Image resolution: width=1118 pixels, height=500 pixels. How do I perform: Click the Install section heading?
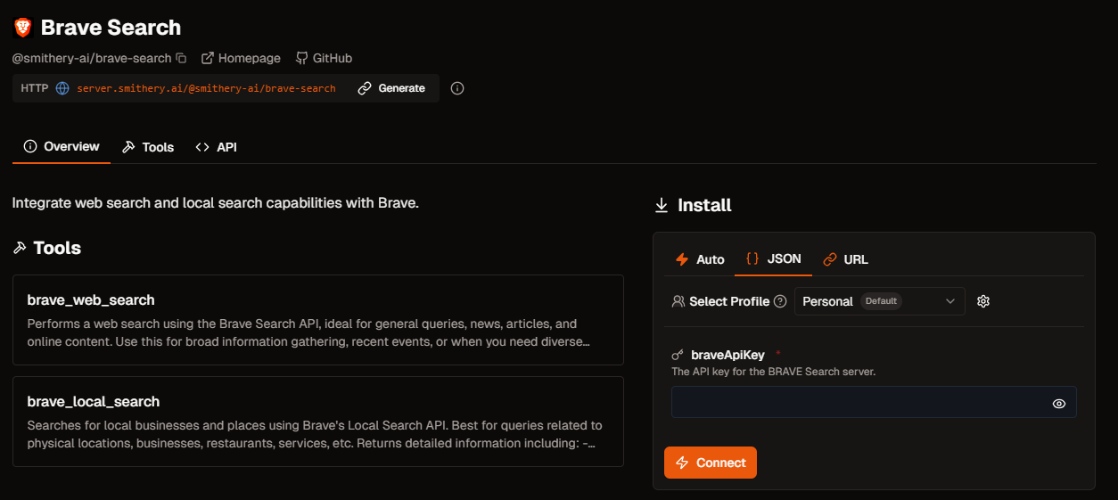704,205
